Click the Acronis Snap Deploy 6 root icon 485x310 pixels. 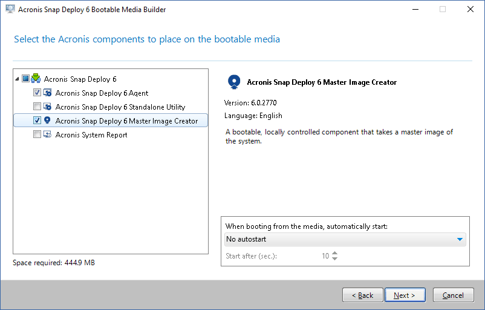click(36, 79)
